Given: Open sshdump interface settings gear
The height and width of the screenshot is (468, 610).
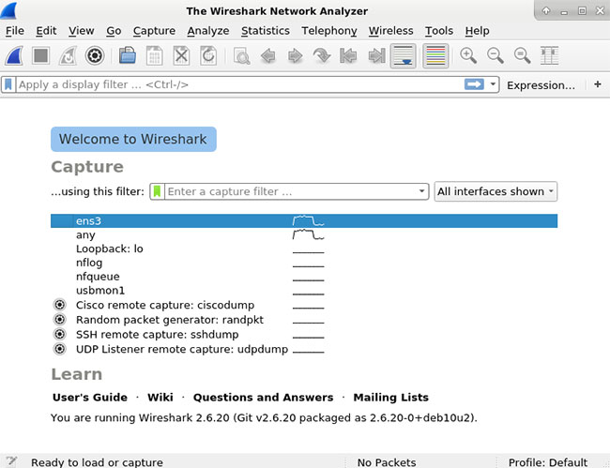Looking at the screenshot, I should pyautogui.click(x=59, y=334).
